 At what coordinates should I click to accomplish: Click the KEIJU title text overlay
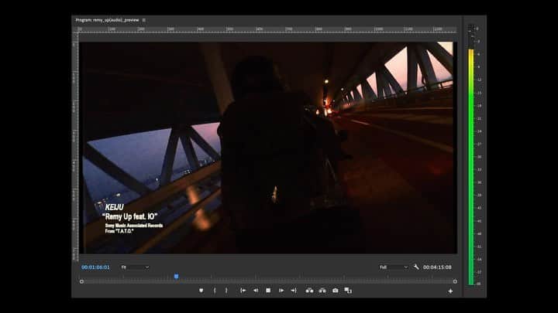coord(114,207)
